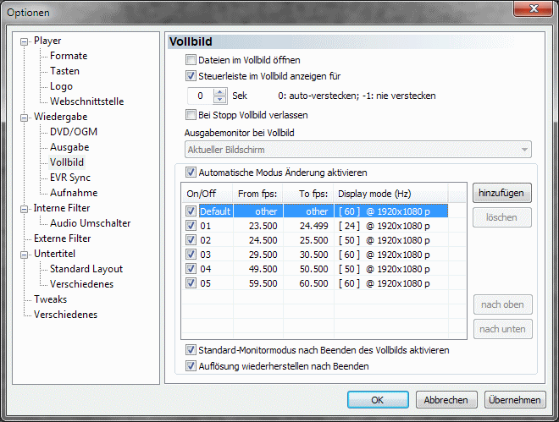Select the Vollbild tree entry
This screenshot has width=559, height=422.
click(x=67, y=162)
